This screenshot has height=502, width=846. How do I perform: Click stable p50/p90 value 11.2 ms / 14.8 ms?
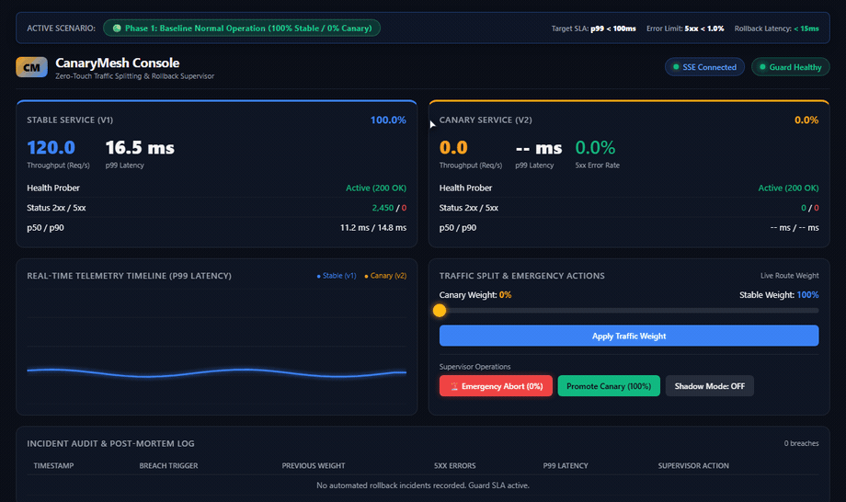coord(373,227)
